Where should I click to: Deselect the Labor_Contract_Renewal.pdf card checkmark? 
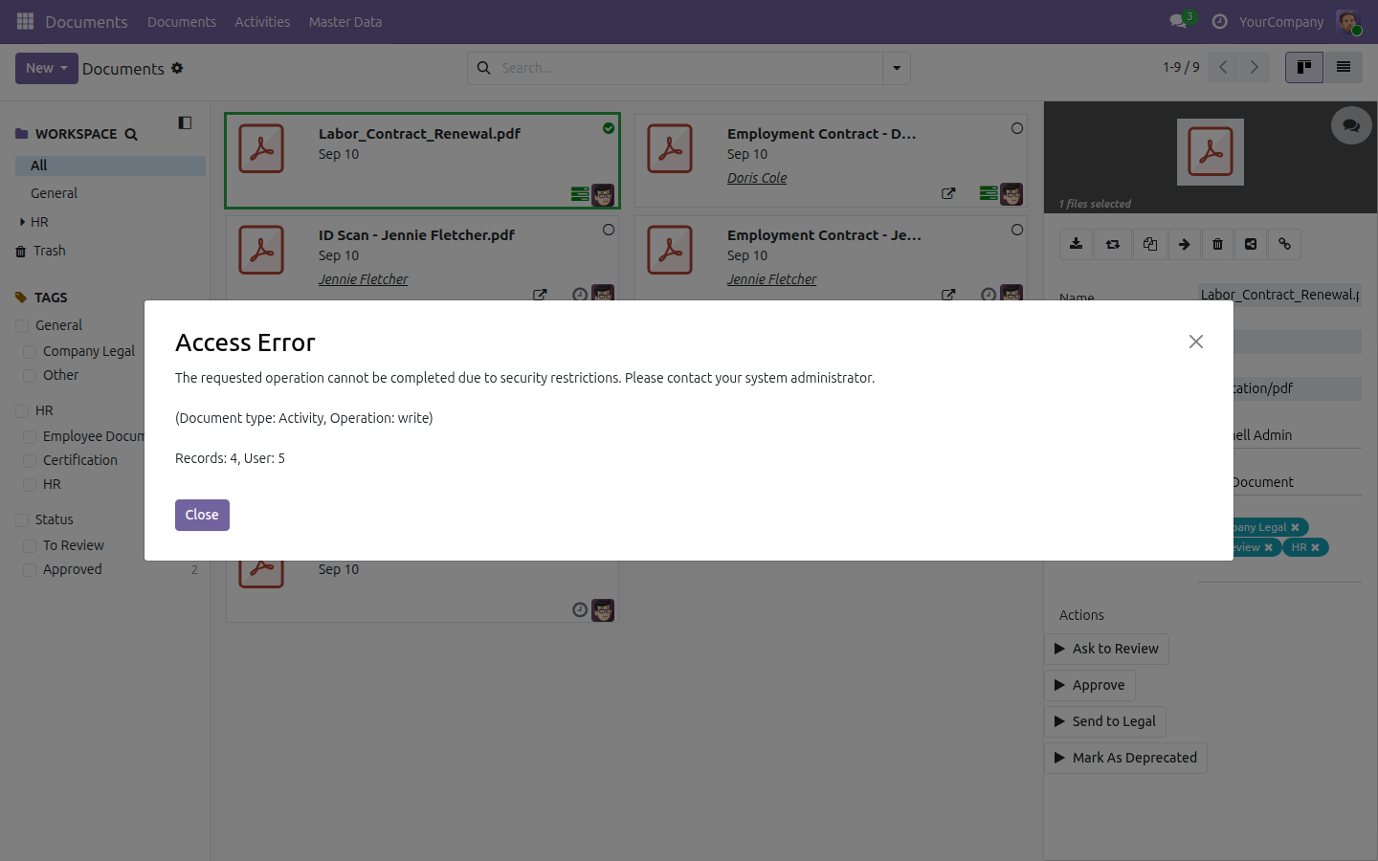click(609, 128)
